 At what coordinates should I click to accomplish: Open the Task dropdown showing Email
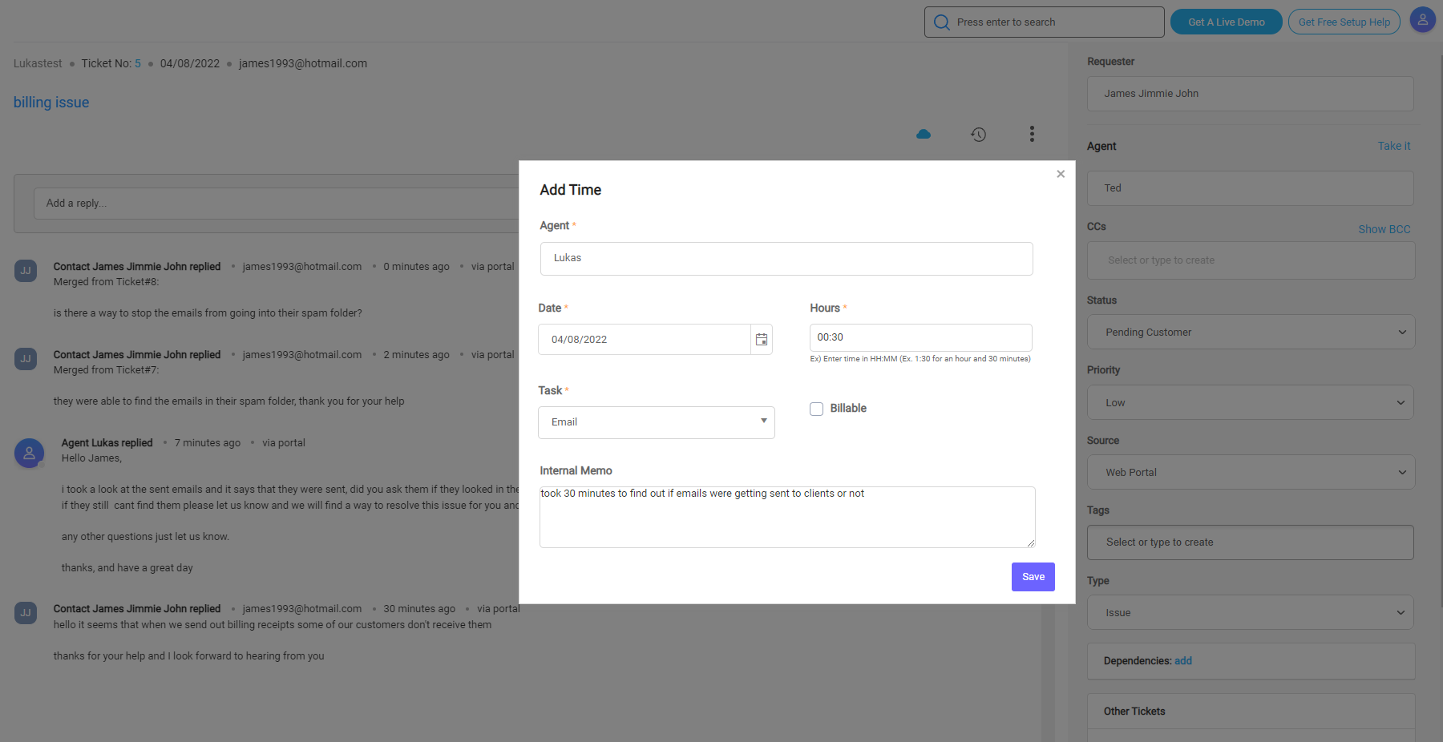click(x=657, y=422)
